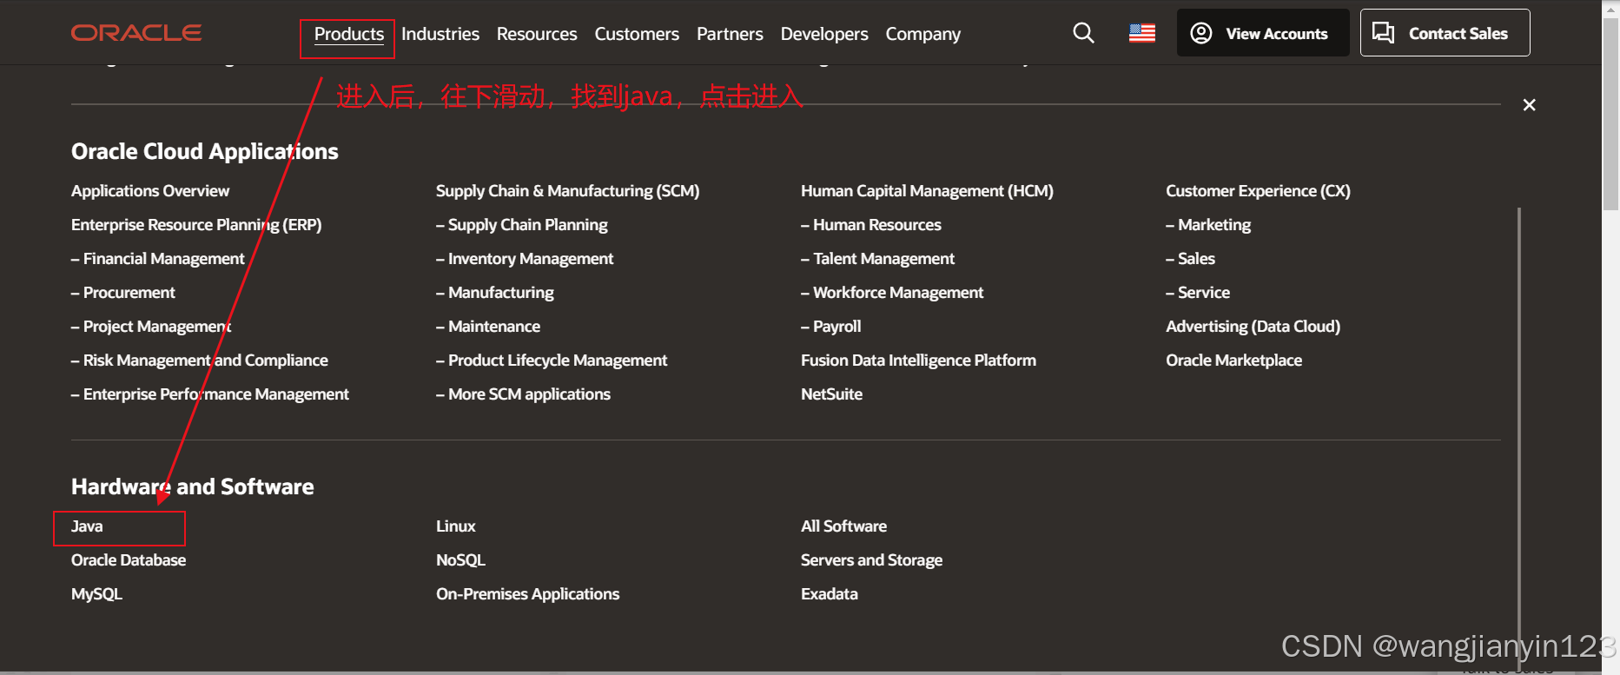
Task: Go to Manufacturing link
Action: pos(495,293)
